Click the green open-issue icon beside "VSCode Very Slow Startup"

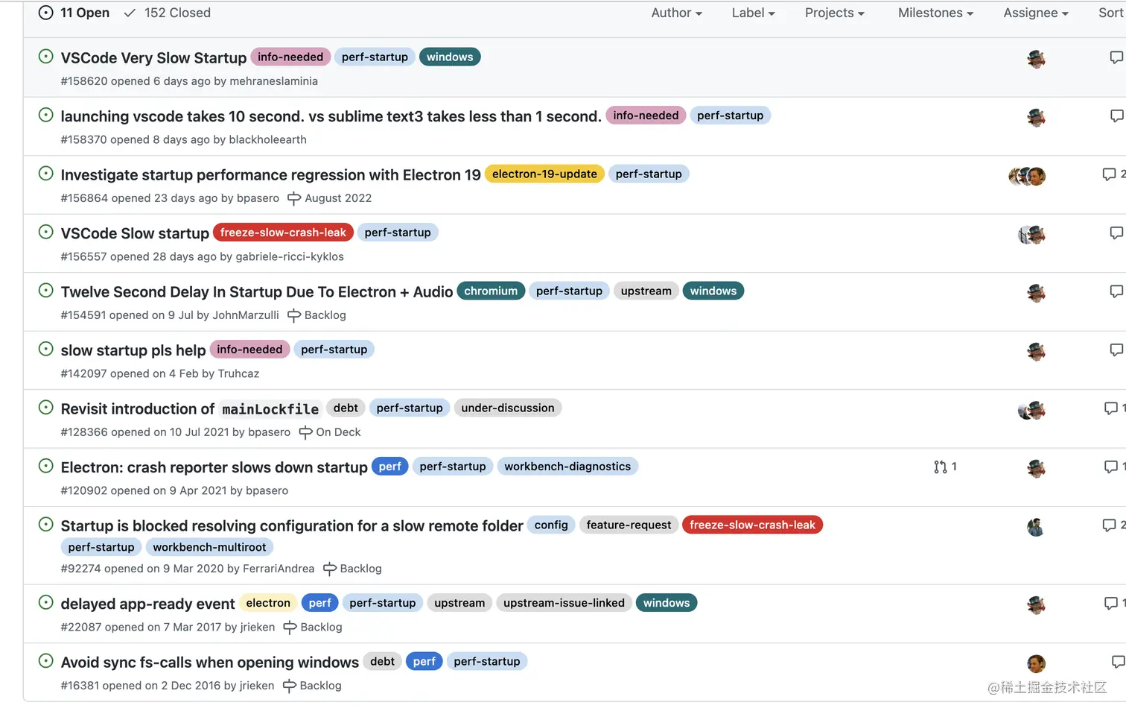[45, 56]
